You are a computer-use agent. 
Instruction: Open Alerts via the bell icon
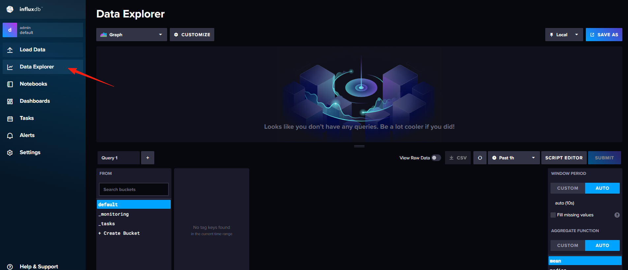click(10, 135)
